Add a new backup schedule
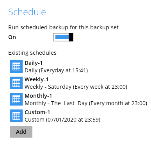 (21, 132)
